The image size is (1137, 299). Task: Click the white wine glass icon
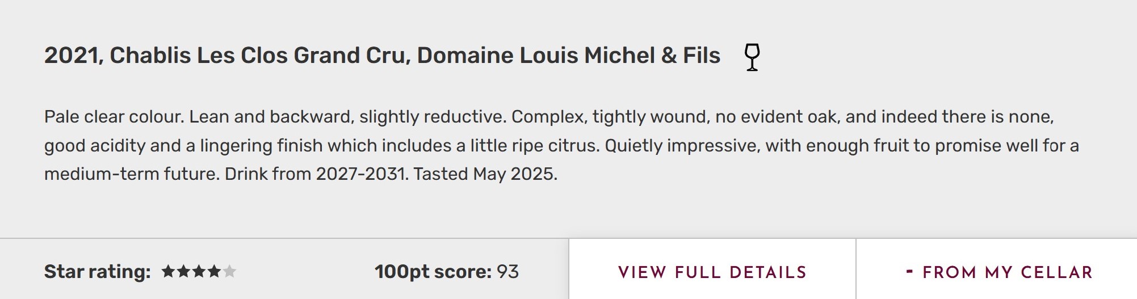(x=752, y=57)
